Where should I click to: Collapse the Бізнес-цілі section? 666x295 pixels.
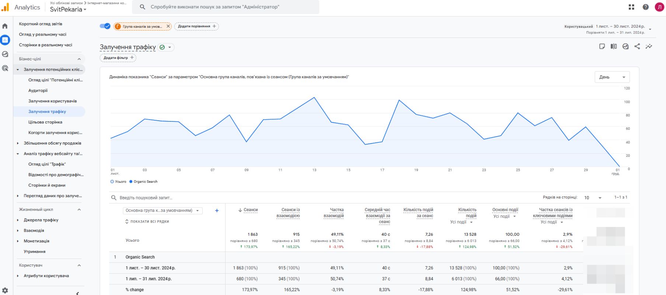coord(79,59)
